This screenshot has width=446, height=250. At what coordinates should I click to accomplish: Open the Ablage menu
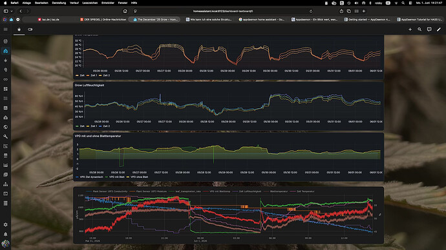pyautogui.click(x=27, y=3)
